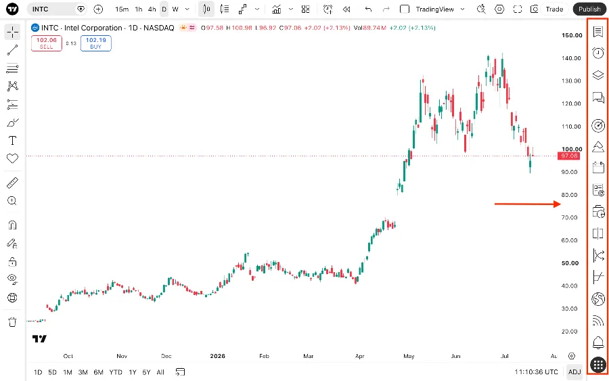Click the INTC symbol search field

click(x=57, y=9)
